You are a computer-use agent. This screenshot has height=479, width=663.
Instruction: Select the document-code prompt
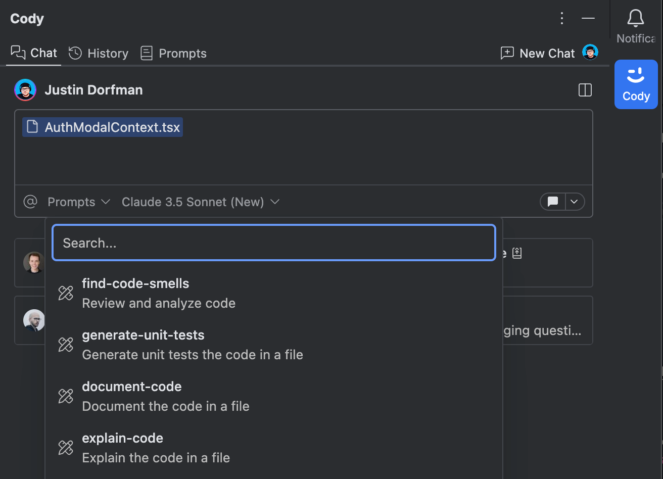[274, 396]
